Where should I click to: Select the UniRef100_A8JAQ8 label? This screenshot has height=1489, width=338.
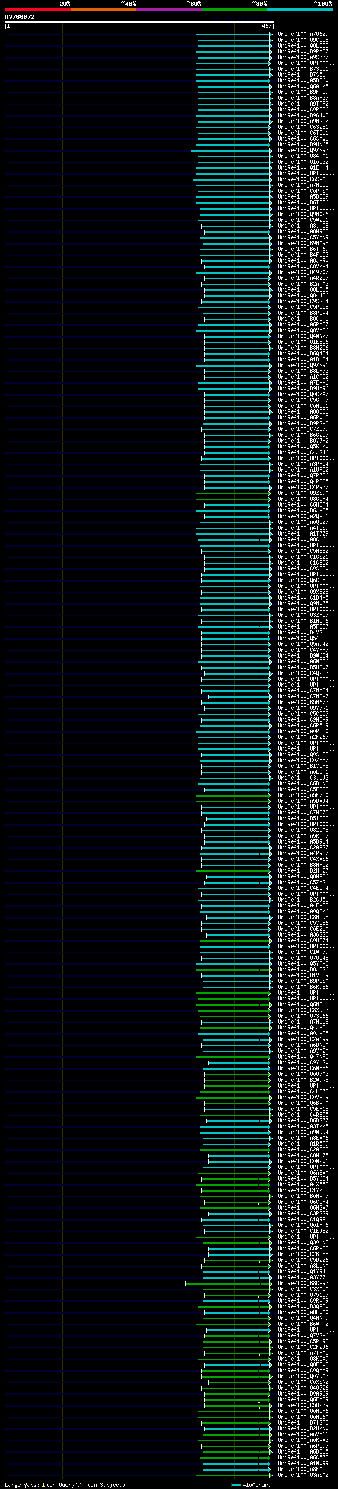coord(303,226)
